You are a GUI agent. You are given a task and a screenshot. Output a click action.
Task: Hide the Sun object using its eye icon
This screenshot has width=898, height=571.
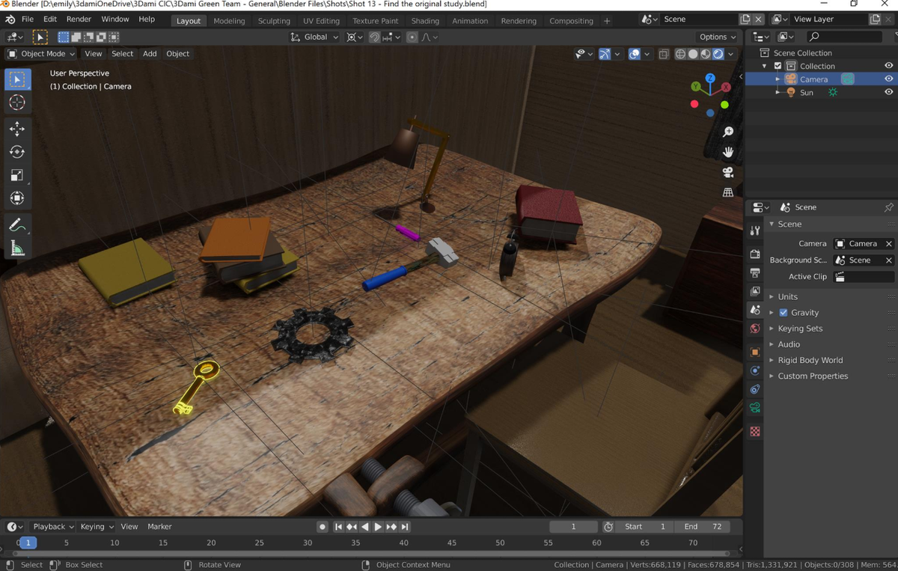(x=889, y=92)
